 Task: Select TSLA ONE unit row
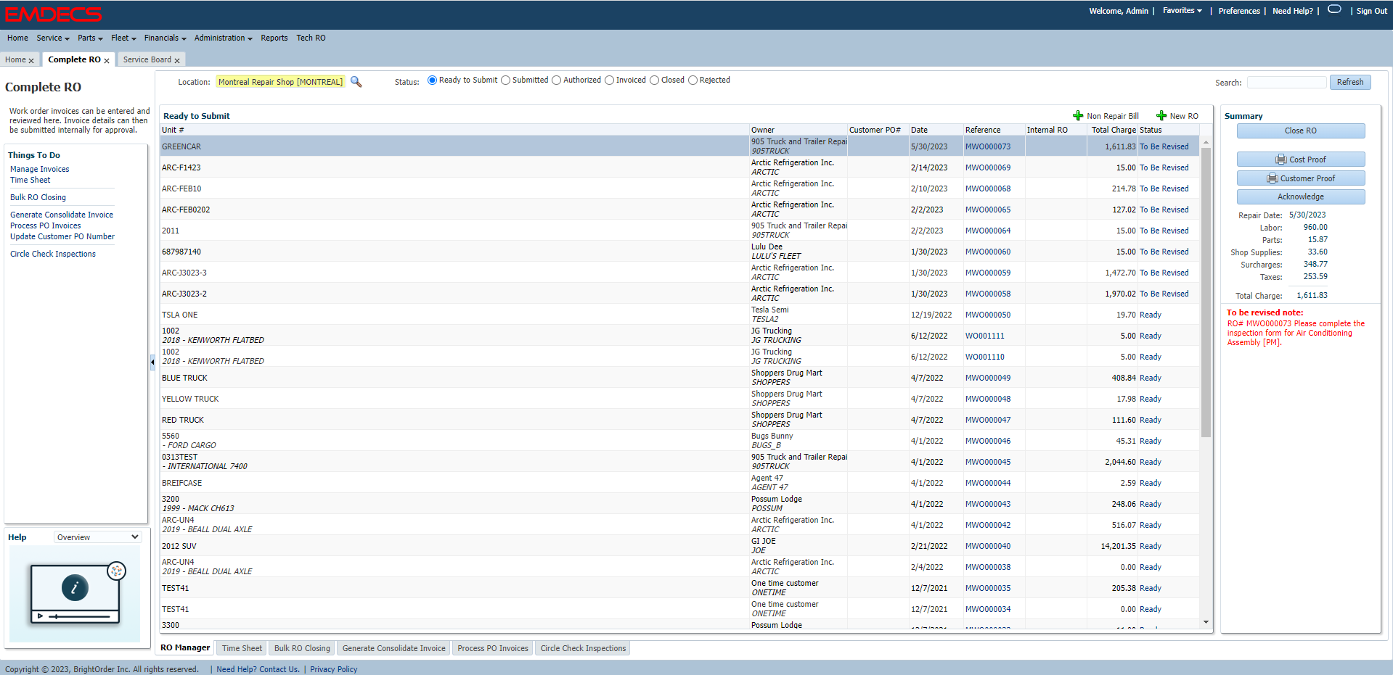point(679,315)
